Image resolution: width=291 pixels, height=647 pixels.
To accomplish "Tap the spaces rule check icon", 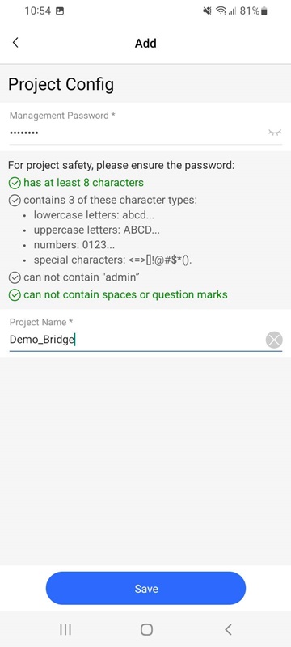I will pyautogui.click(x=15, y=295).
